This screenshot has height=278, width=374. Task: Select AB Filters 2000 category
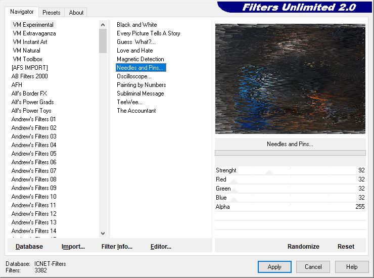pyautogui.click(x=30, y=76)
